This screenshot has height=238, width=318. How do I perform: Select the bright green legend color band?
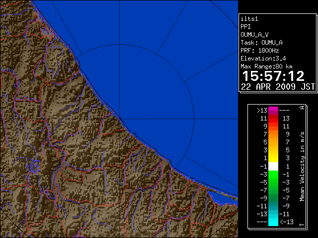[x=273, y=174]
